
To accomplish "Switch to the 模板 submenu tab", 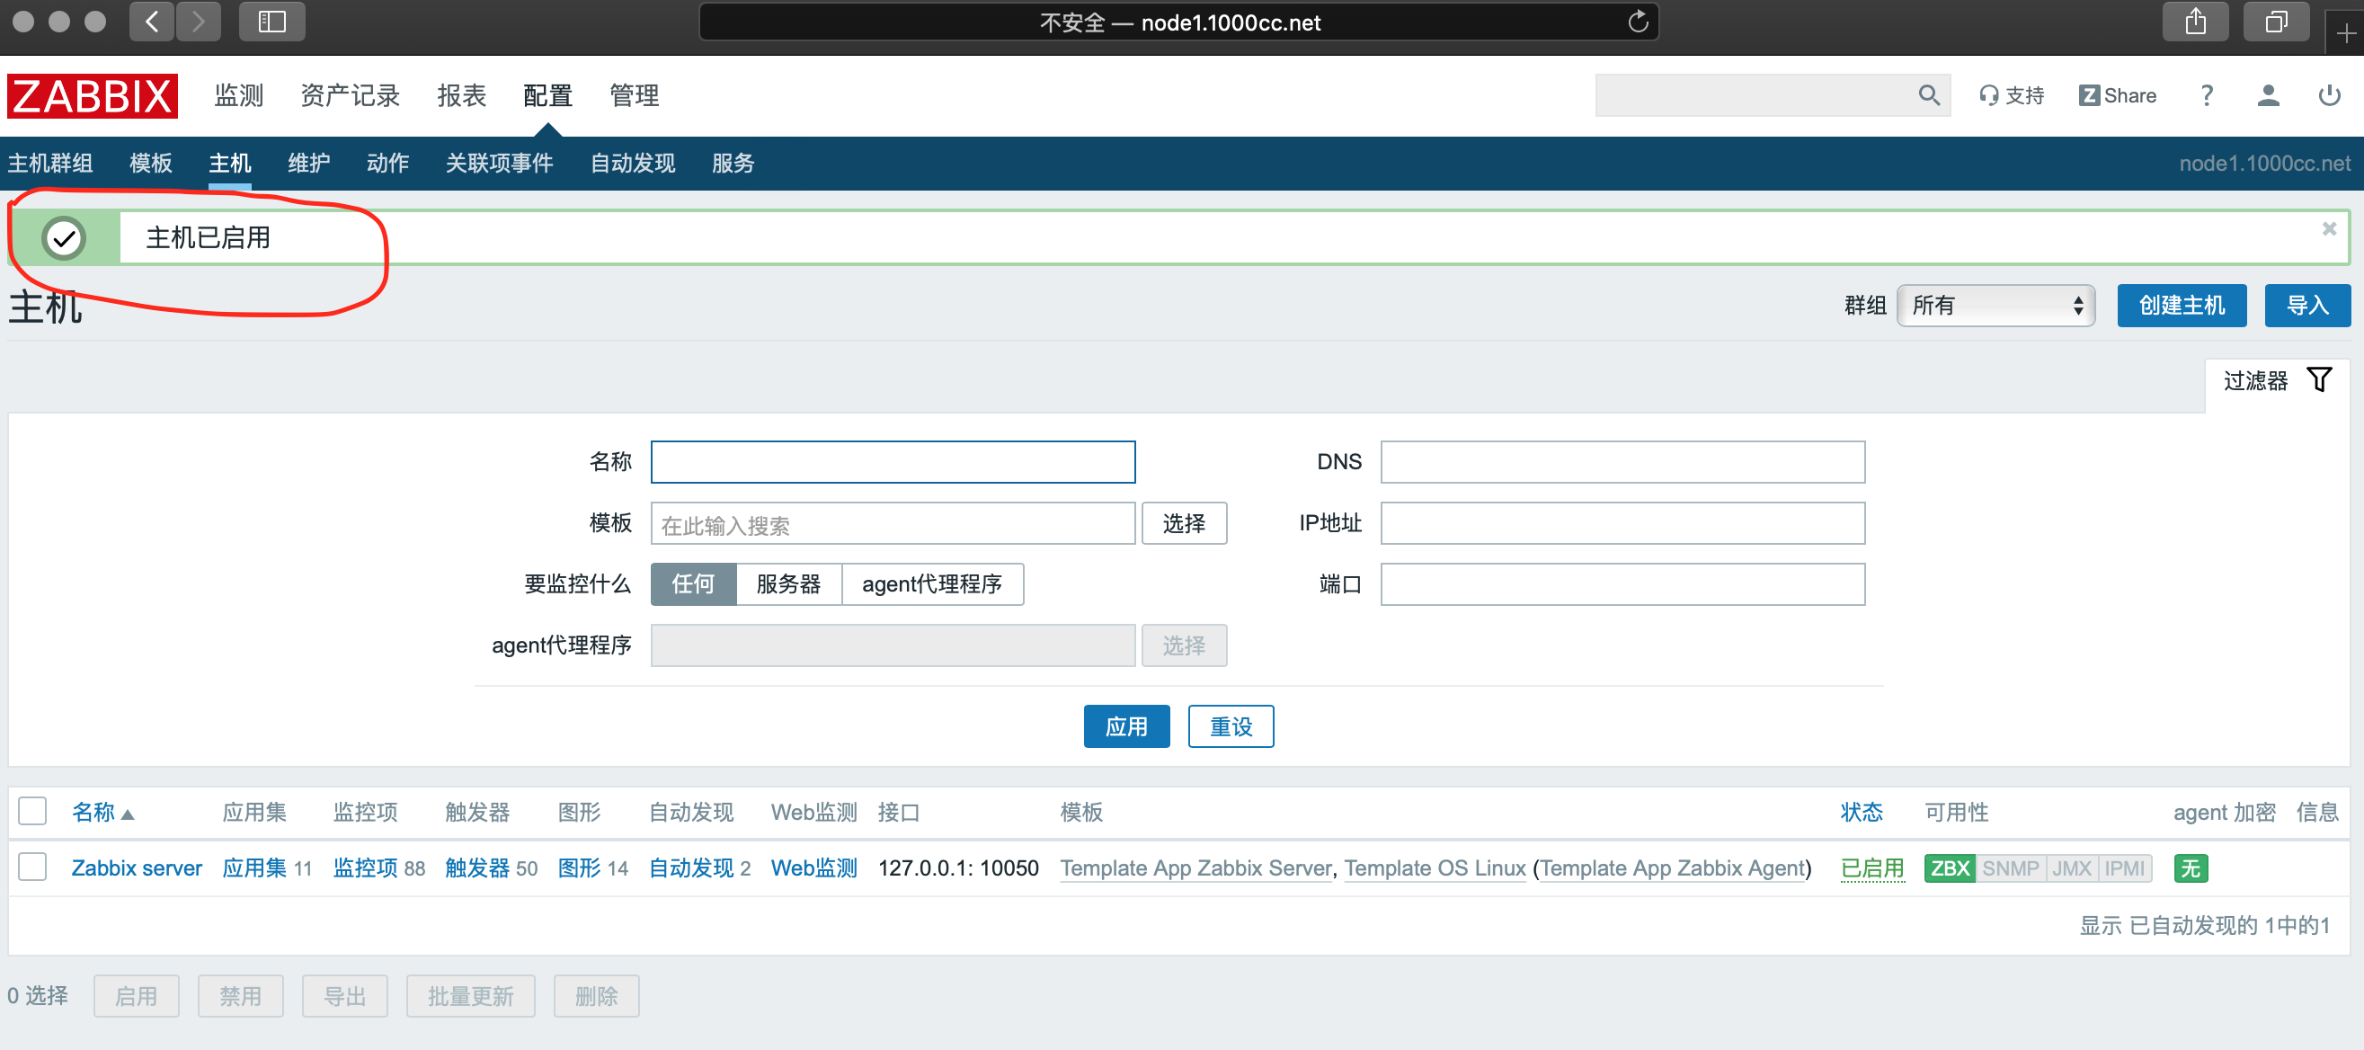I will pyautogui.click(x=151, y=164).
